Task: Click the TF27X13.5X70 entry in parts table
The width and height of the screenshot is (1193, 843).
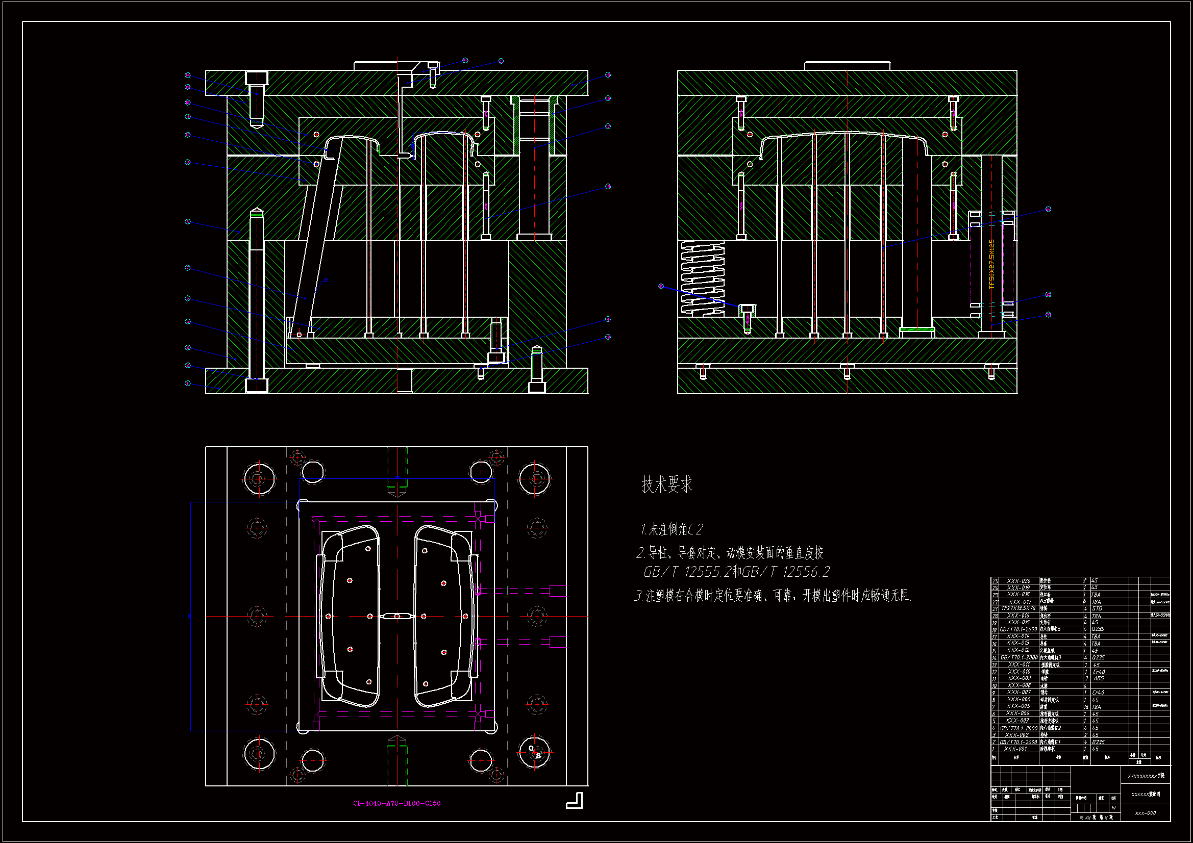Action: (x=1018, y=608)
